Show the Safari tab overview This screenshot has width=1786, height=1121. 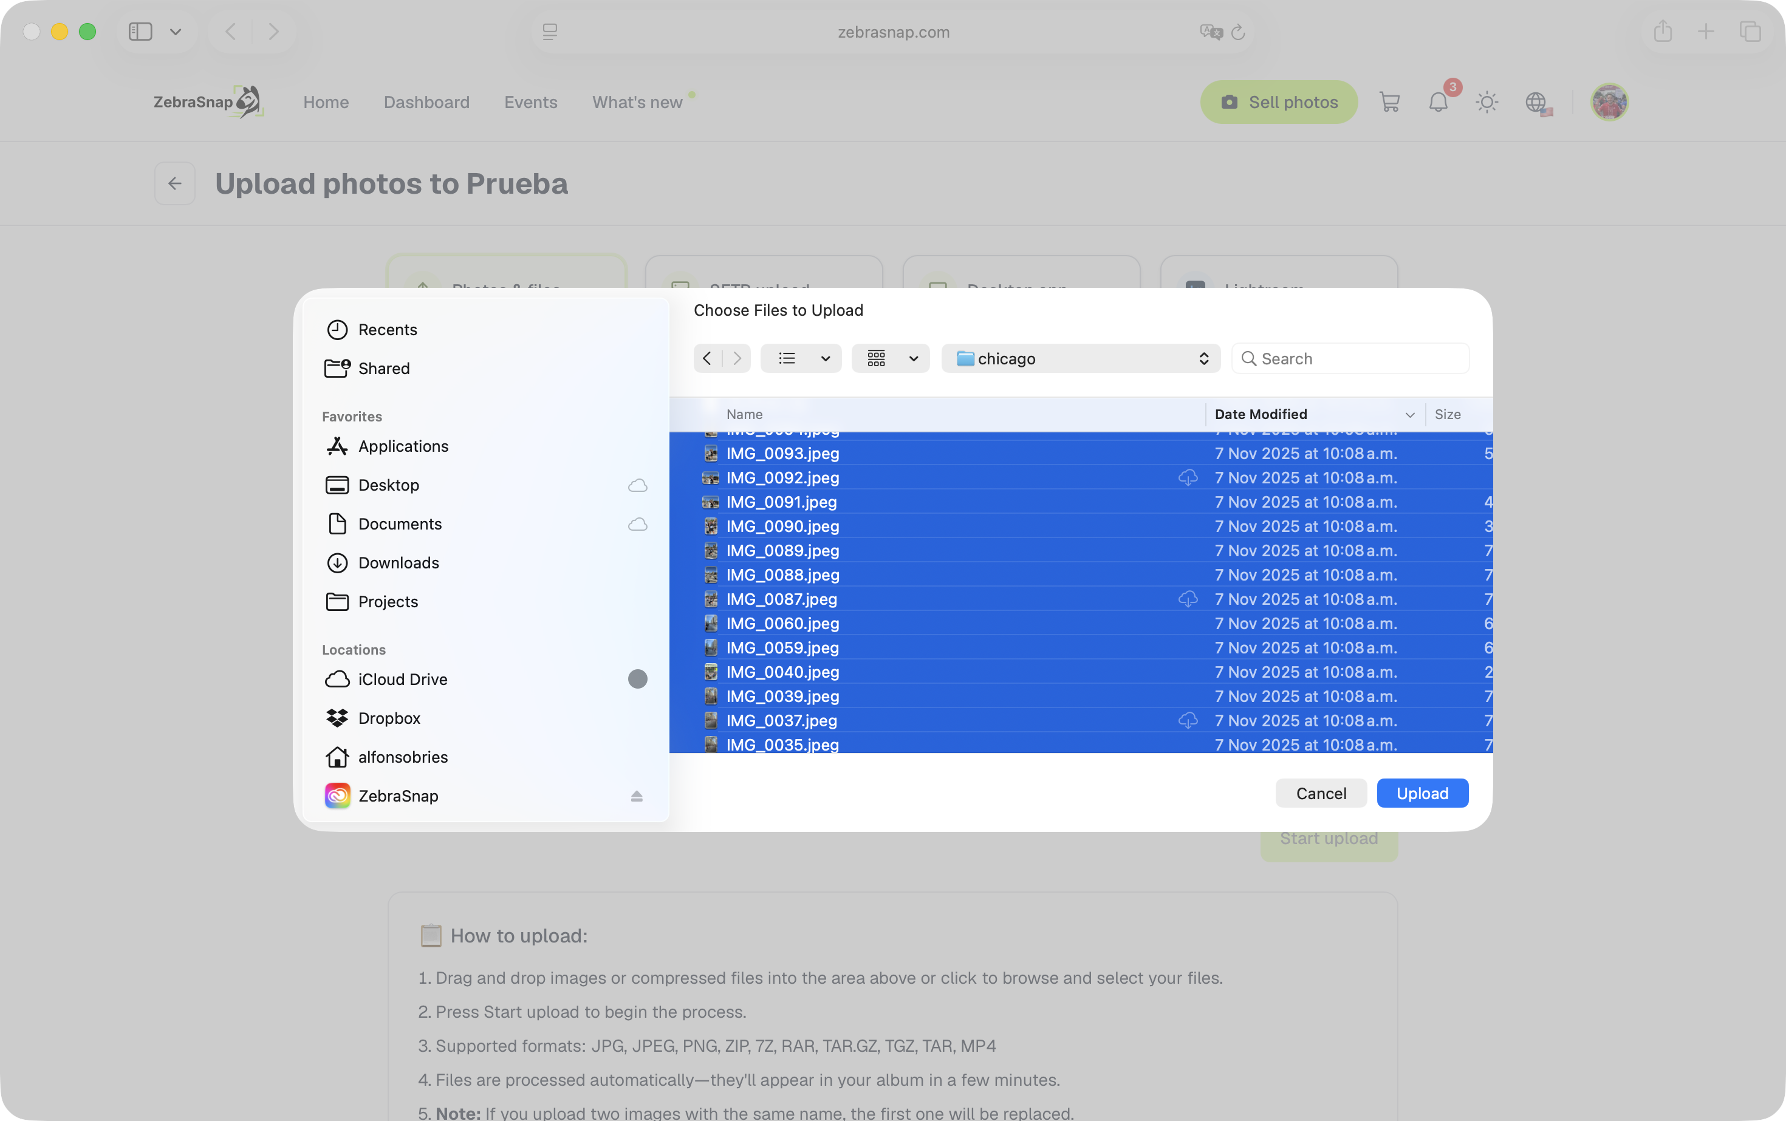1750,32
